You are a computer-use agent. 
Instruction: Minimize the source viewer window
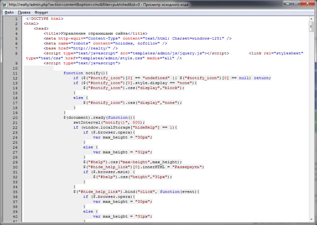point(288,3)
